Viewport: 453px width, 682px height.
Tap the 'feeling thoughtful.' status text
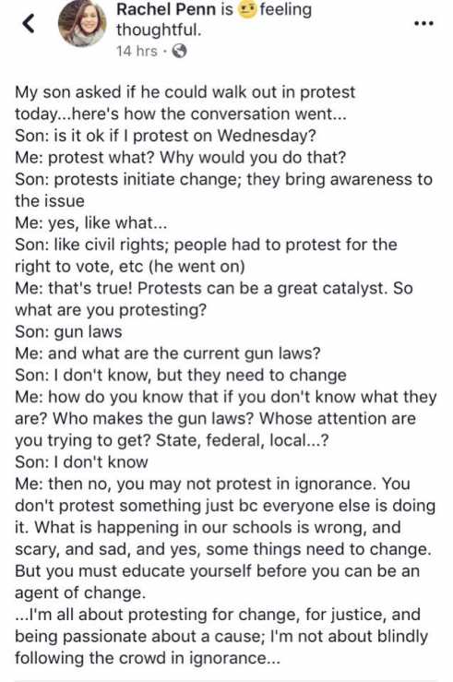214,19
